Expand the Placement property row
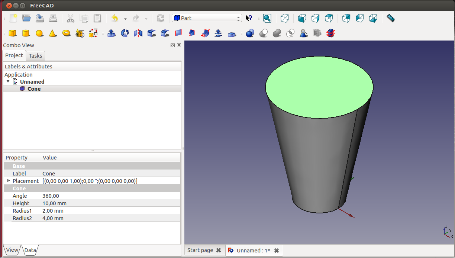This screenshot has width=455, height=258. pos(9,181)
